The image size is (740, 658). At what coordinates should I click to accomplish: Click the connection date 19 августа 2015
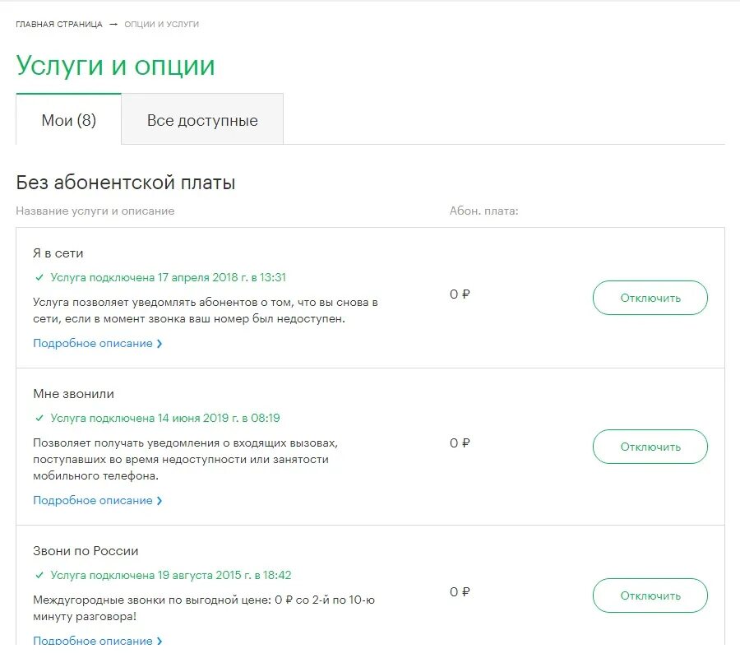tap(200, 576)
